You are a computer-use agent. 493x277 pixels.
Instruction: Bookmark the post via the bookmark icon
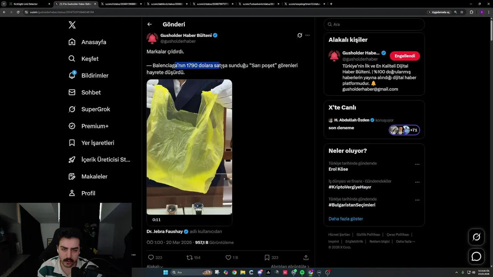click(x=267, y=257)
